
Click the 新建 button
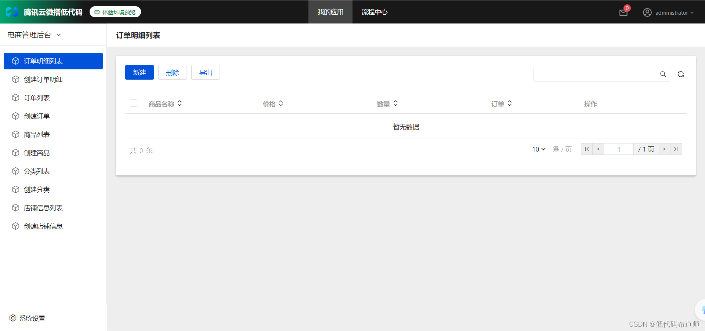pyautogui.click(x=140, y=72)
